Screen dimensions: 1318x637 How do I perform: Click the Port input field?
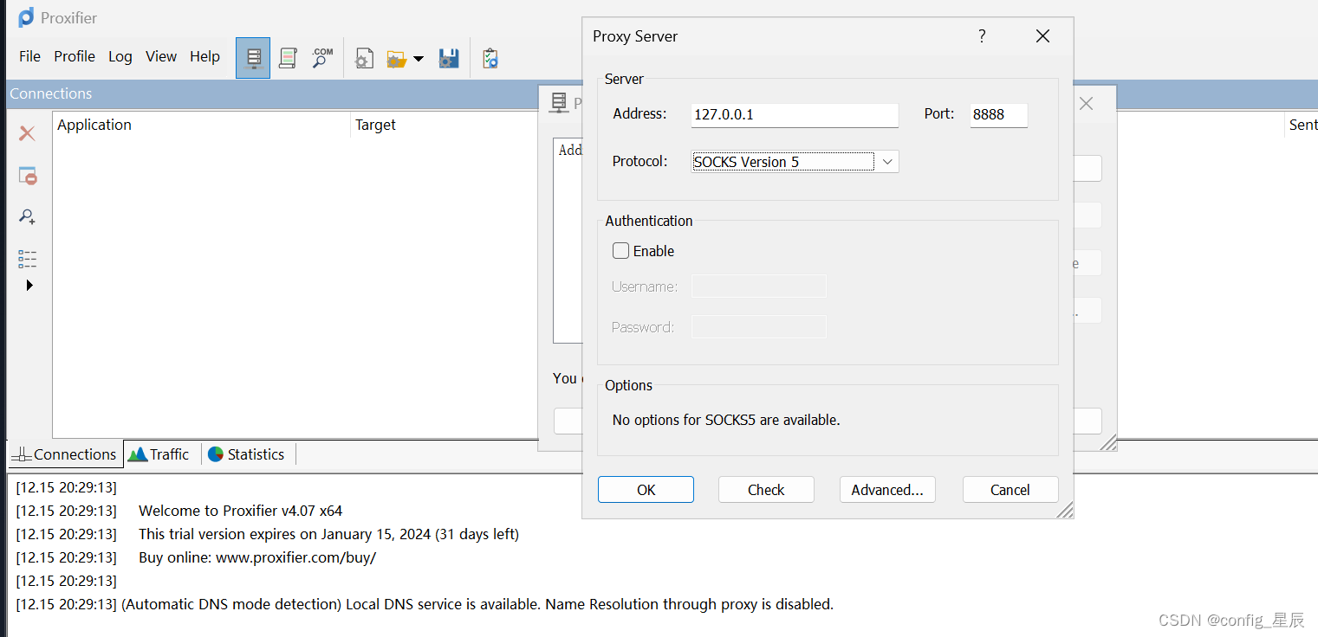pos(999,115)
